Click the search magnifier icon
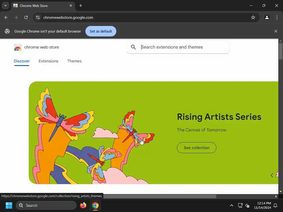This screenshot has height=212, width=283. [133, 47]
